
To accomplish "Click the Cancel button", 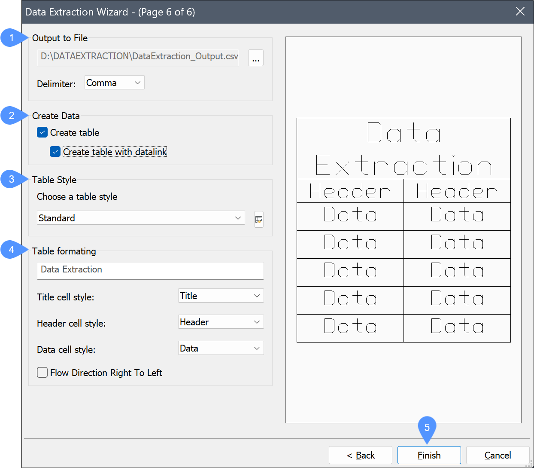I will 497,455.
